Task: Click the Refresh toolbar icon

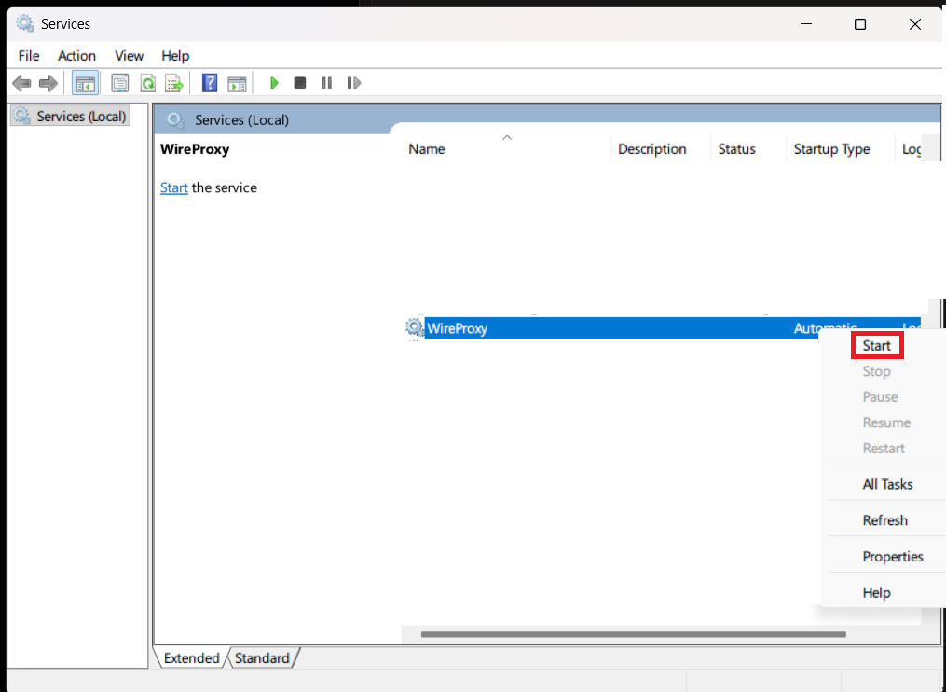Action: (147, 83)
